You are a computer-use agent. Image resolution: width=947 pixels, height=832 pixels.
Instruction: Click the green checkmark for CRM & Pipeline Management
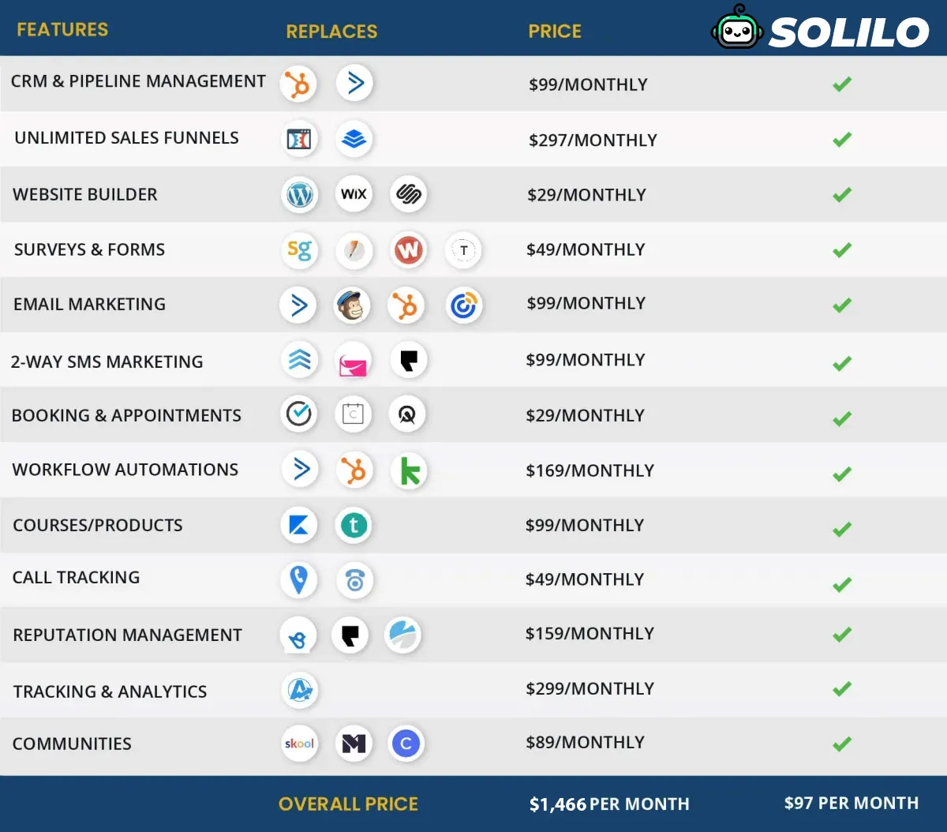tap(842, 84)
